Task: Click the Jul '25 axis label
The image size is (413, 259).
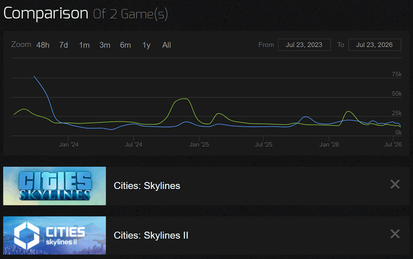Action: pos(264,145)
